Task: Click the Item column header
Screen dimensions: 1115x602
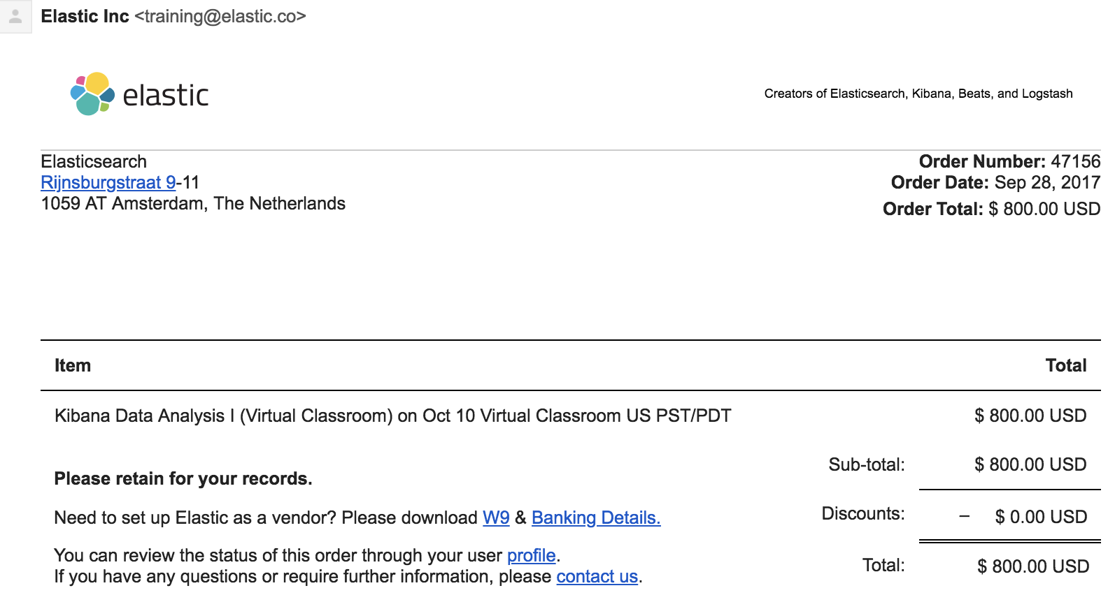Action: click(73, 365)
